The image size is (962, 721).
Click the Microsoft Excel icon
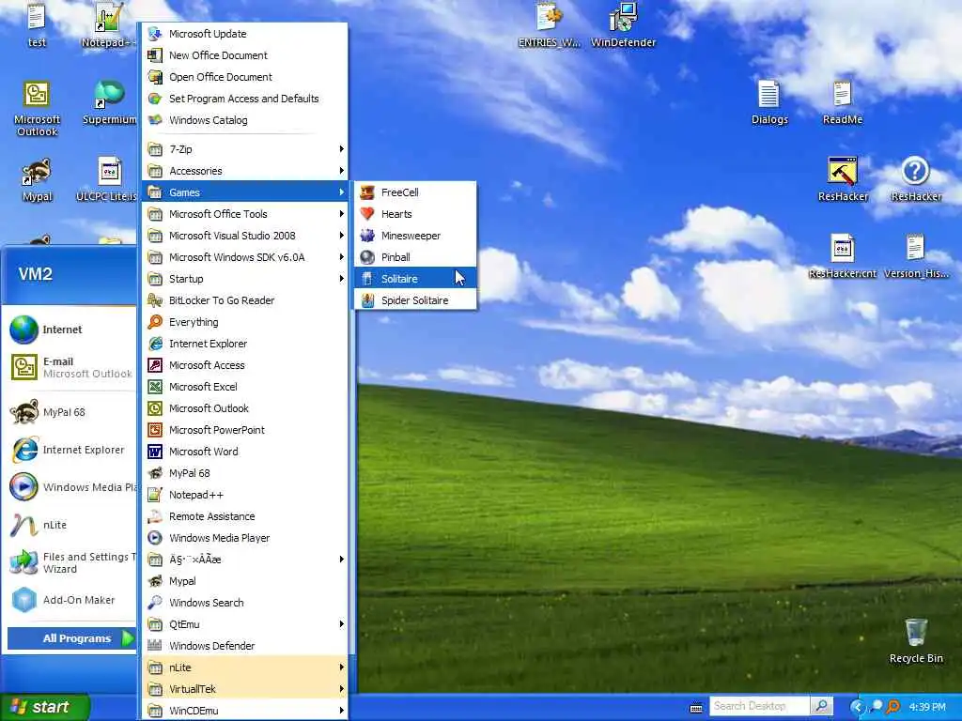click(x=155, y=387)
